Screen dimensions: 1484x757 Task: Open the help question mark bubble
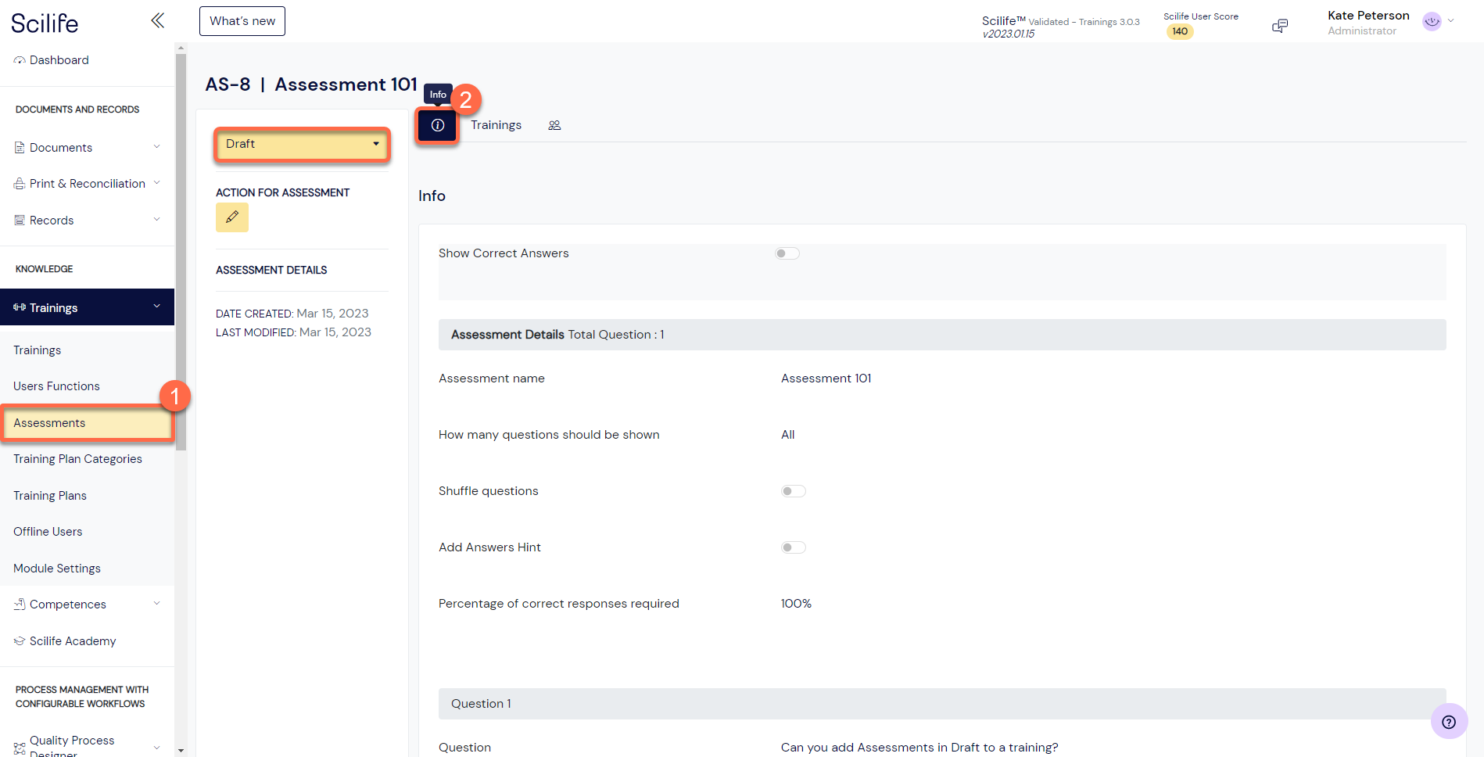coord(1449,721)
